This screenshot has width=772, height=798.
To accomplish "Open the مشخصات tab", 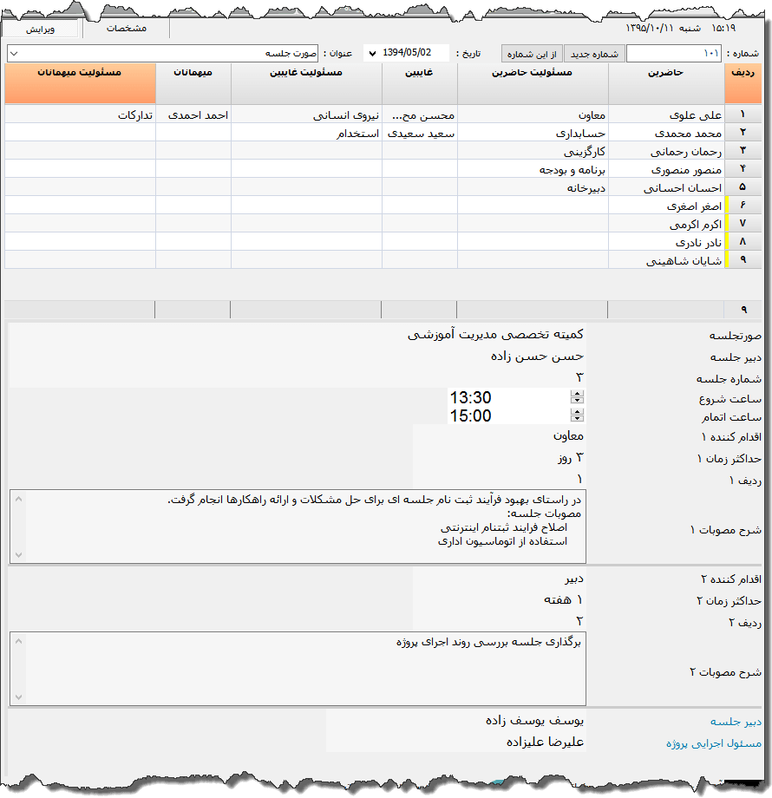I will click(127, 28).
